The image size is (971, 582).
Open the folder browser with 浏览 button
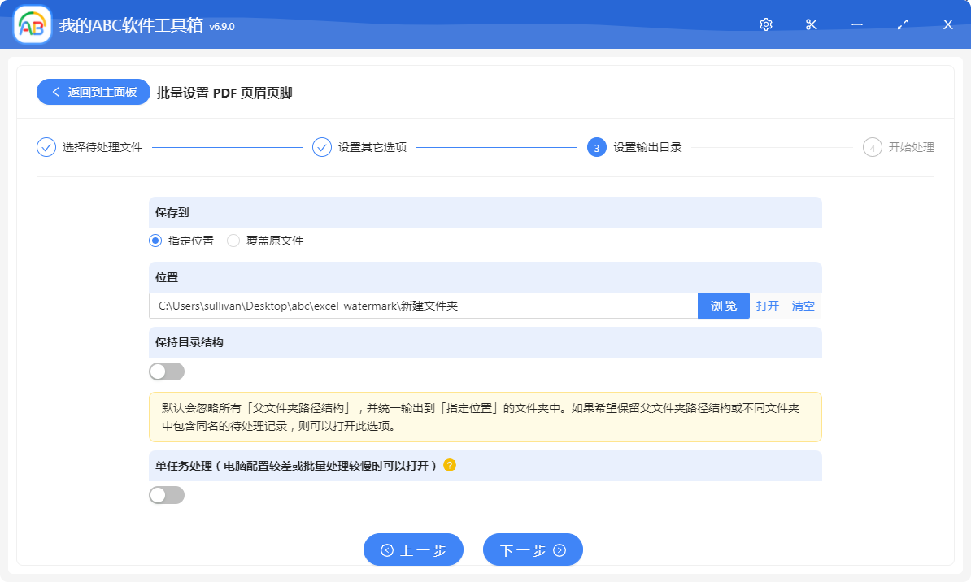coord(723,305)
